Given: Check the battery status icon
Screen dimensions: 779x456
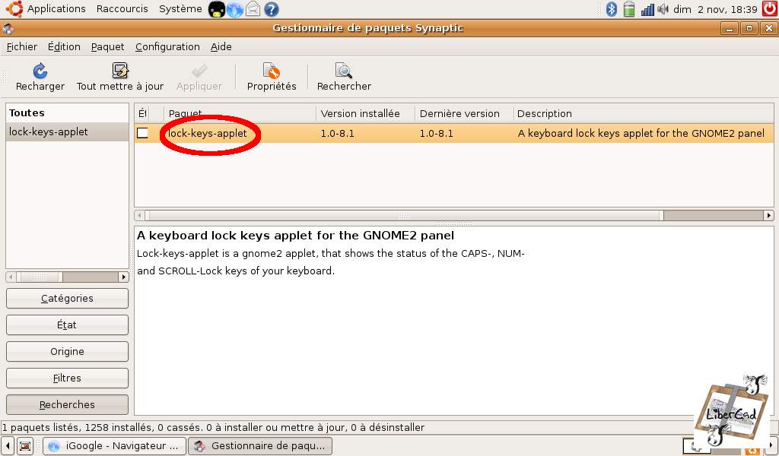Looking at the screenshot, I should [629, 9].
